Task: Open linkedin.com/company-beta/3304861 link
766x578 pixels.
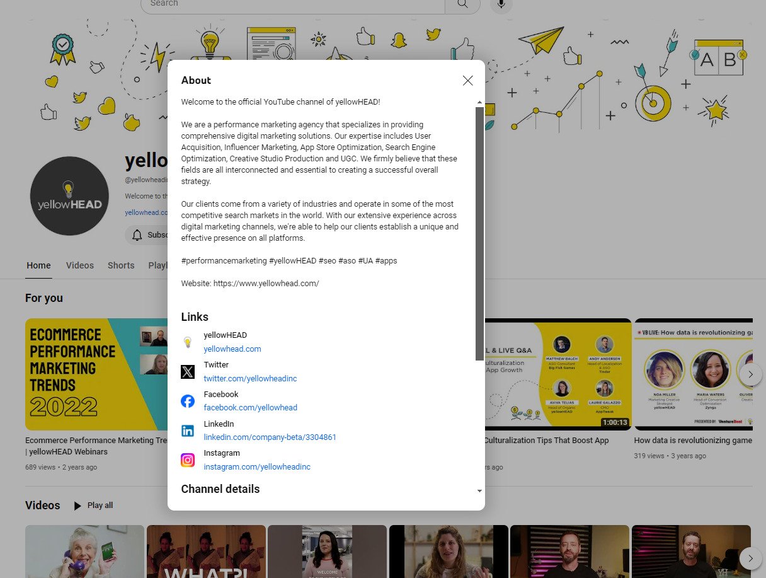Action: click(x=270, y=437)
